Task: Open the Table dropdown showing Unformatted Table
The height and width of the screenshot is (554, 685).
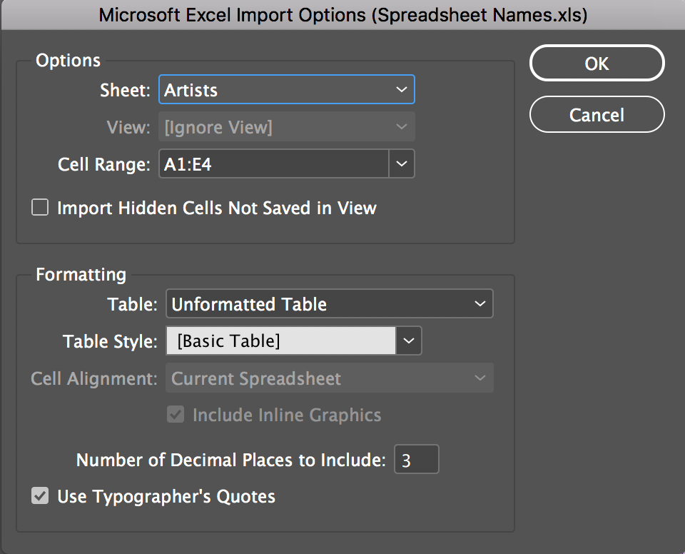Action: [329, 305]
